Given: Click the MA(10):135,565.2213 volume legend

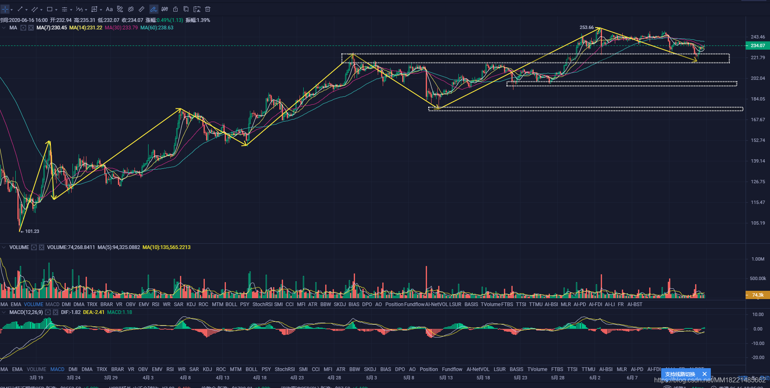Looking at the screenshot, I should click(x=166, y=247).
